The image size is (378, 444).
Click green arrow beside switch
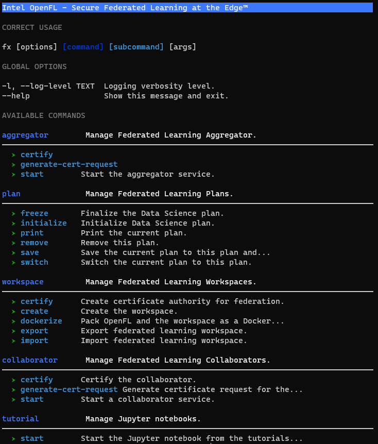click(13, 263)
